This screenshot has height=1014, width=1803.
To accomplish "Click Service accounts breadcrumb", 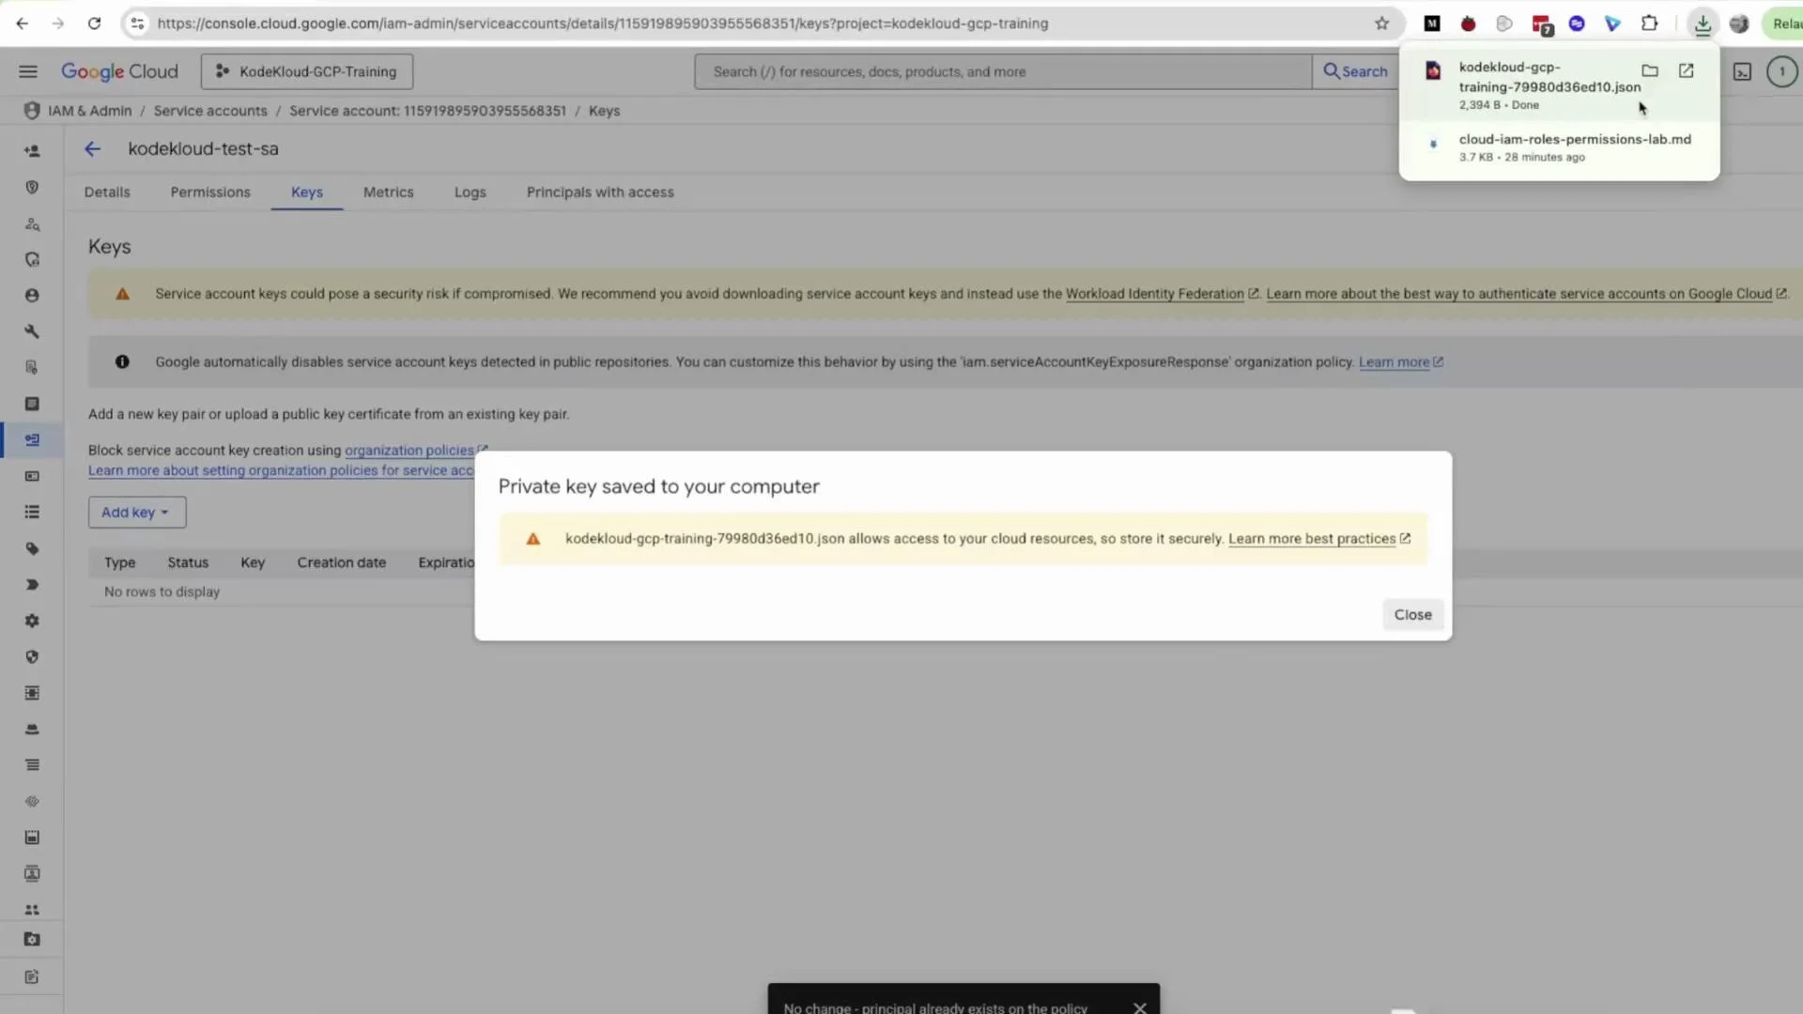I will click(210, 111).
